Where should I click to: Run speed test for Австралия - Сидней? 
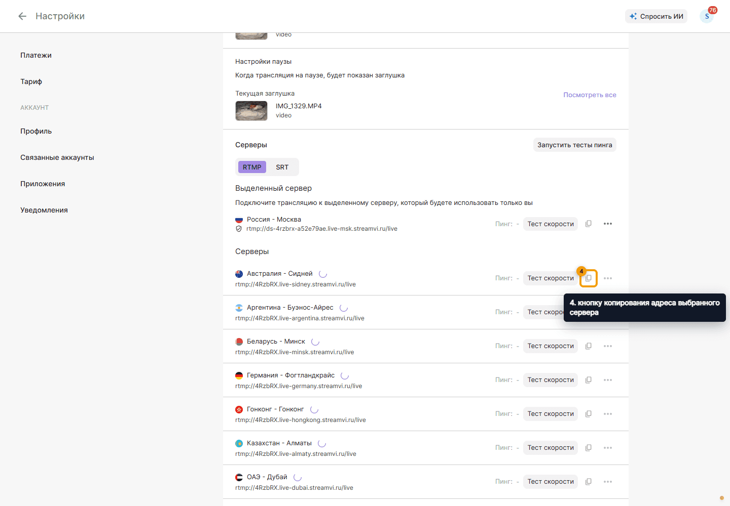(551, 278)
